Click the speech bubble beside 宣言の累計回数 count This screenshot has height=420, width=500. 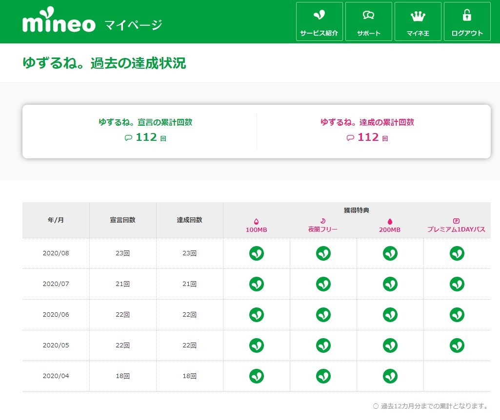coord(128,138)
